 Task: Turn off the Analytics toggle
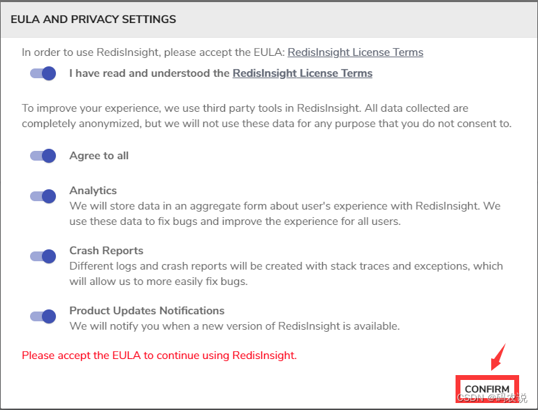(x=43, y=196)
